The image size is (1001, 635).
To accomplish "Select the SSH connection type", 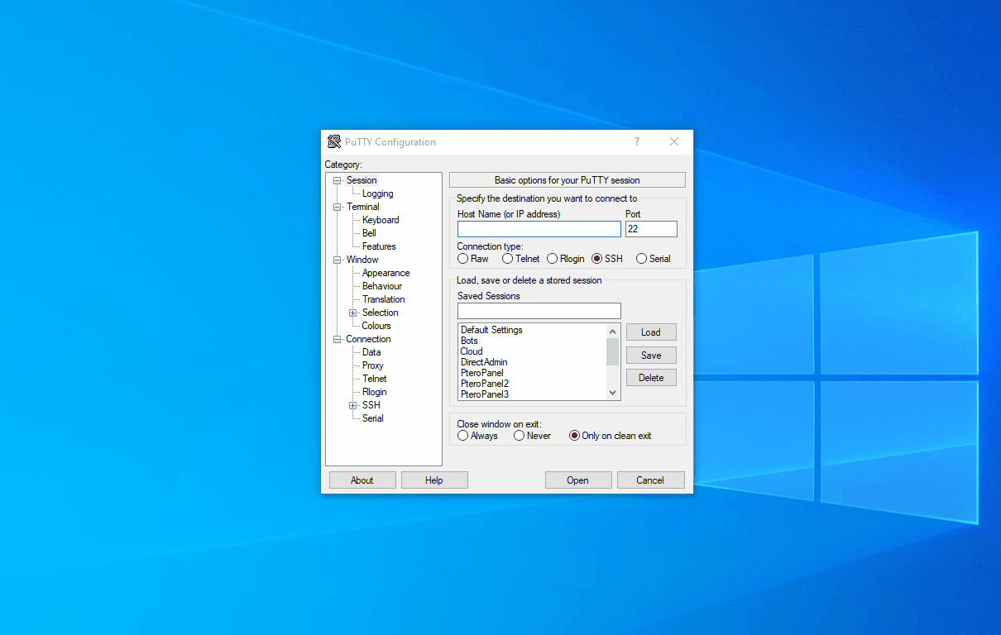I will pyautogui.click(x=597, y=259).
